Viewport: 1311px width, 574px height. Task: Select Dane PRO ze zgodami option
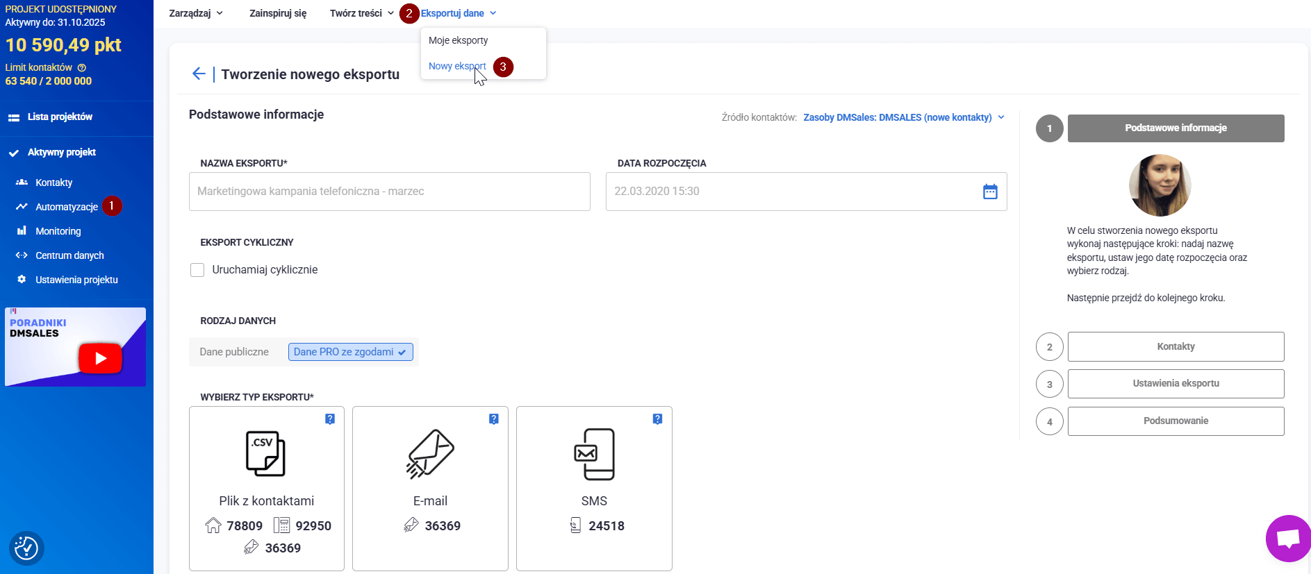350,352
